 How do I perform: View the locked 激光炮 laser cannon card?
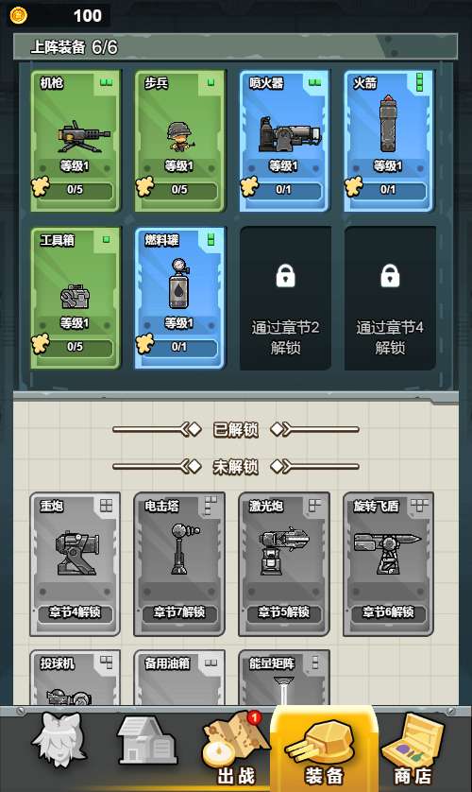click(x=284, y=563)
